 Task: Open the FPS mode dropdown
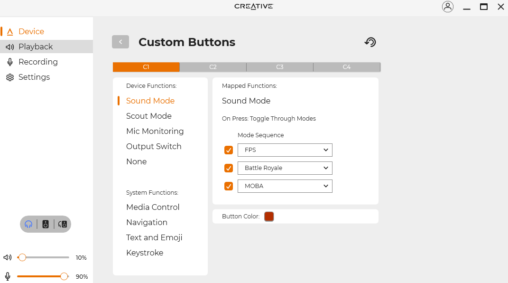tap(285, 150)
